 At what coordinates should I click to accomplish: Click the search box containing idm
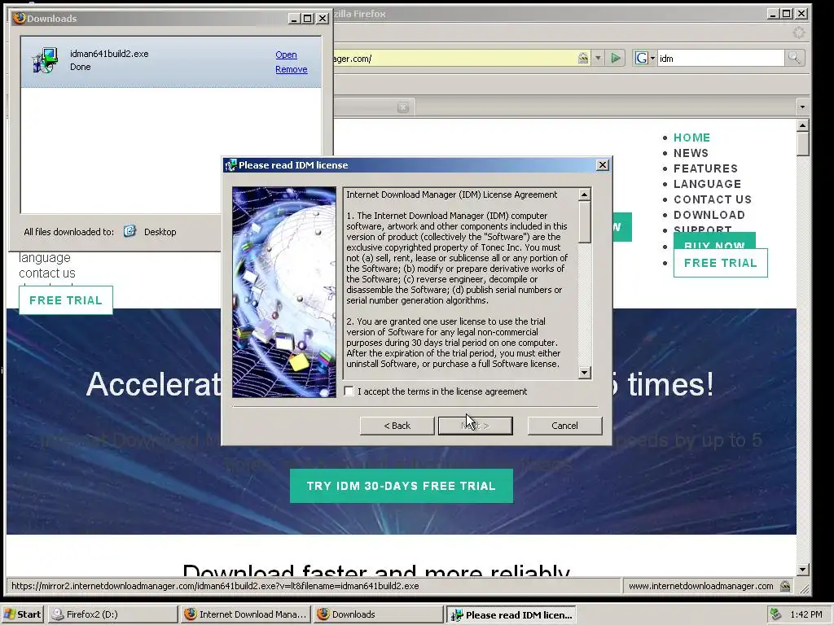click(x=720, y=59)
